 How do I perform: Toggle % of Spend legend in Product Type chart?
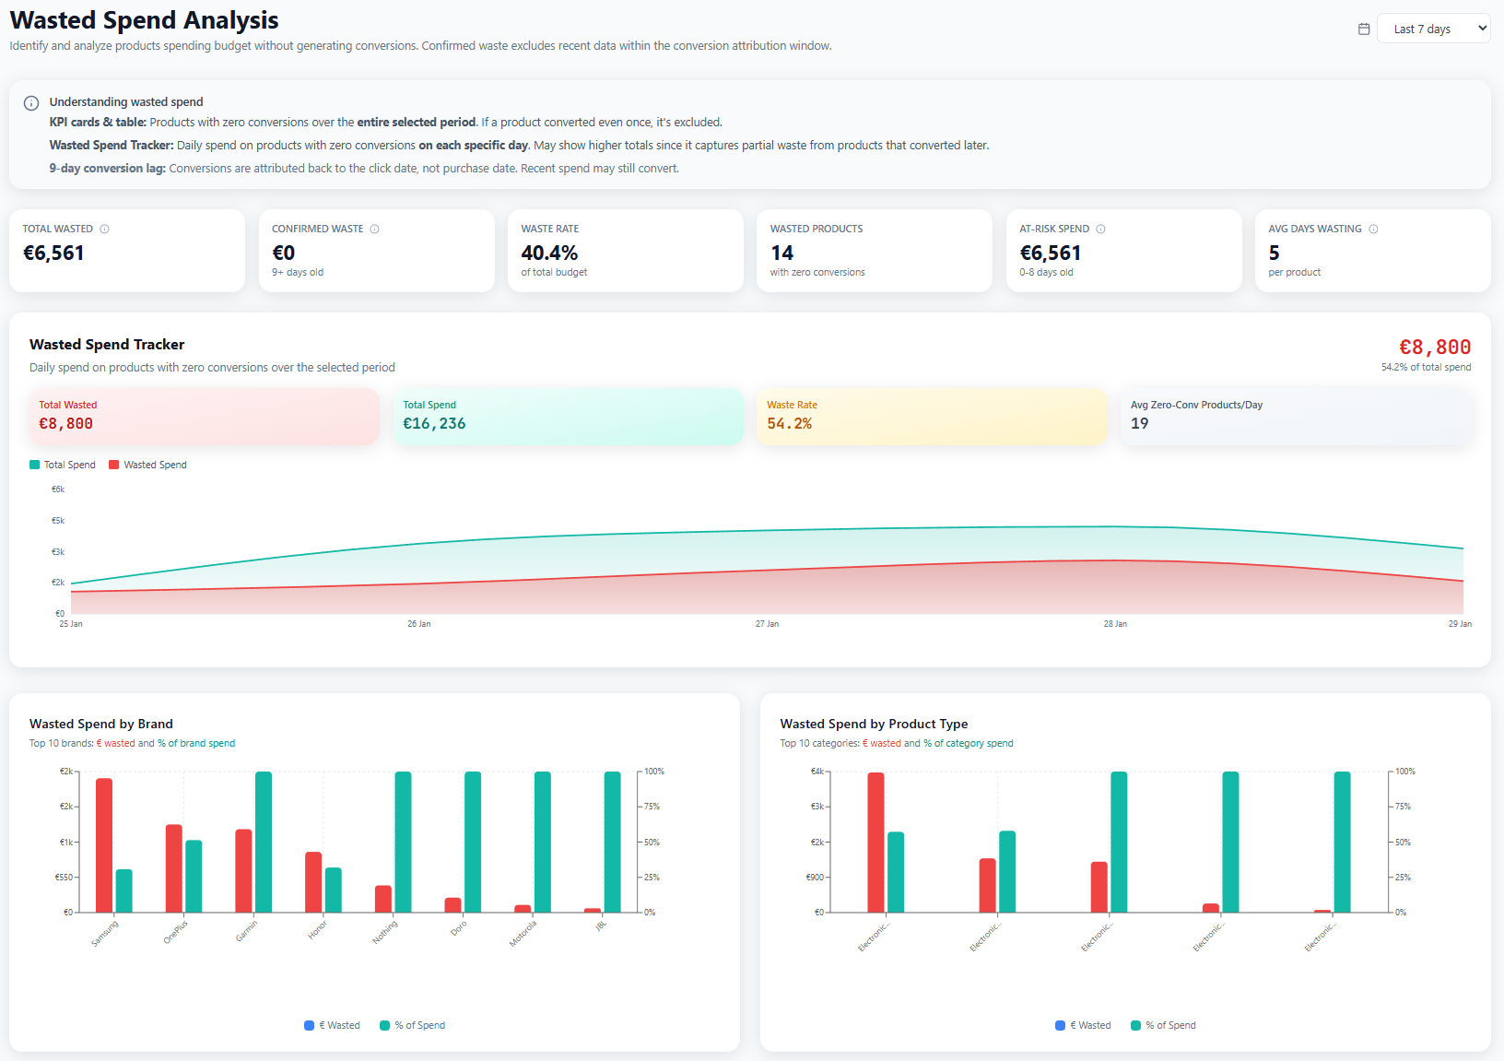(1163, 1025)
